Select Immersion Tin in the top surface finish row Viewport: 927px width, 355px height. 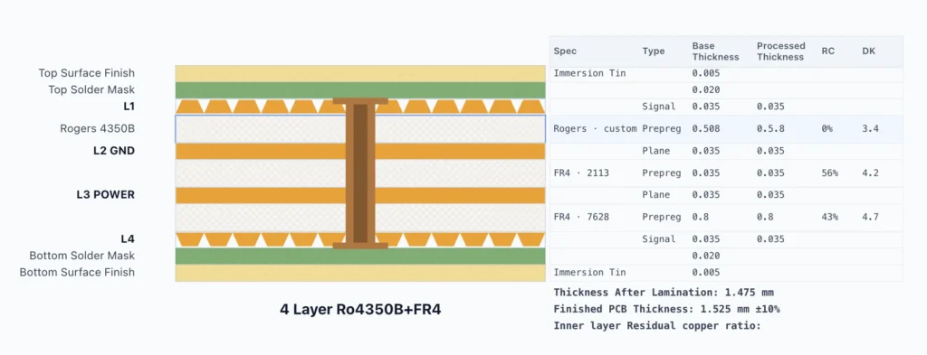[x=589, y=73]
